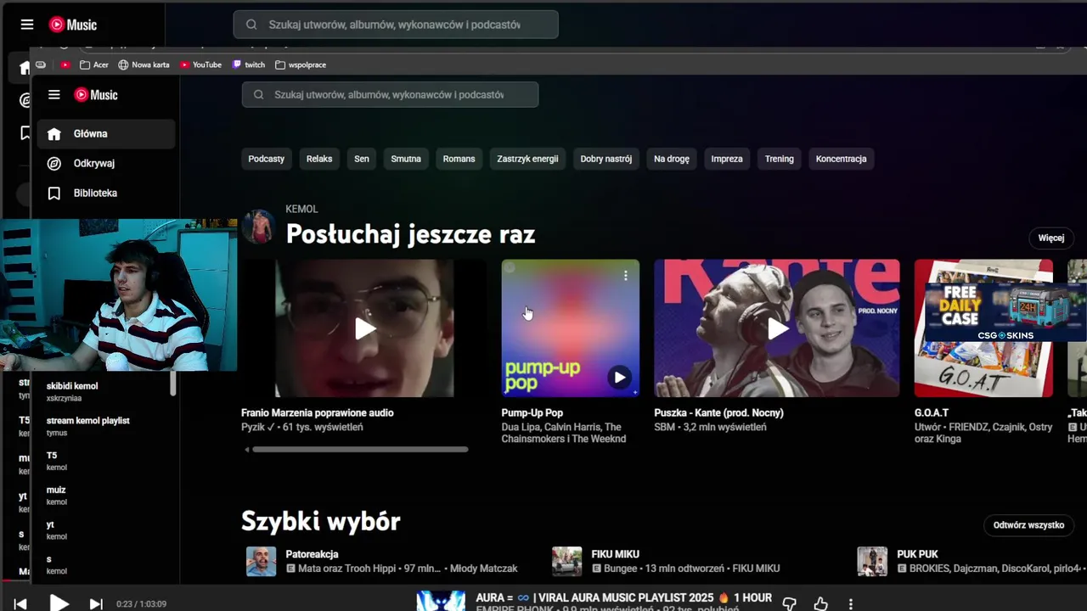1087x611 pixels.
Task: Click the round play button on Pump-Up Pop
Action: coord(620,378)
